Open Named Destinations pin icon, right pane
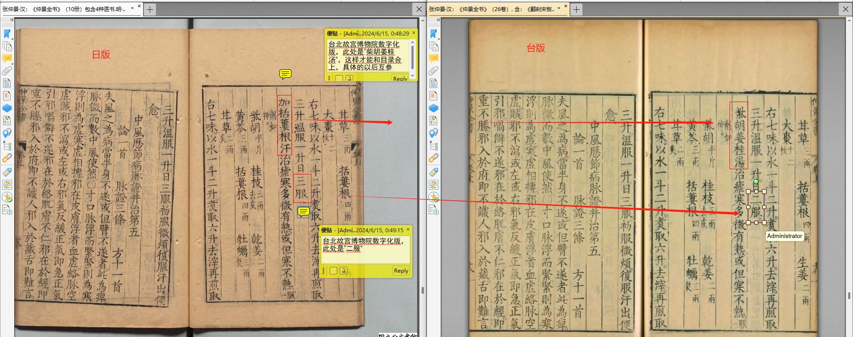 (x=434, y=133)
